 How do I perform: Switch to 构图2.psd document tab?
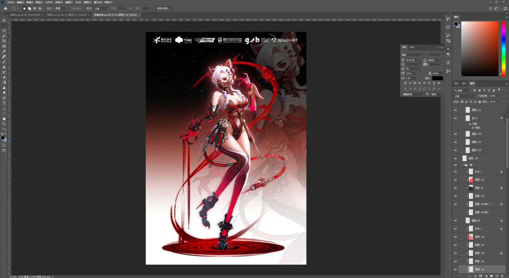(x=25, y=15)
